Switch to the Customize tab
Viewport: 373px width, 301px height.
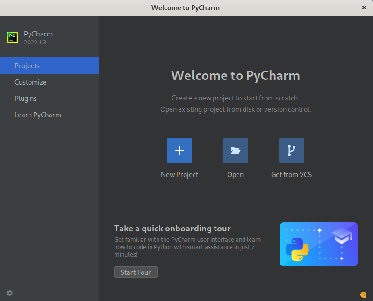pyautogui.click(x=50, y=82)
